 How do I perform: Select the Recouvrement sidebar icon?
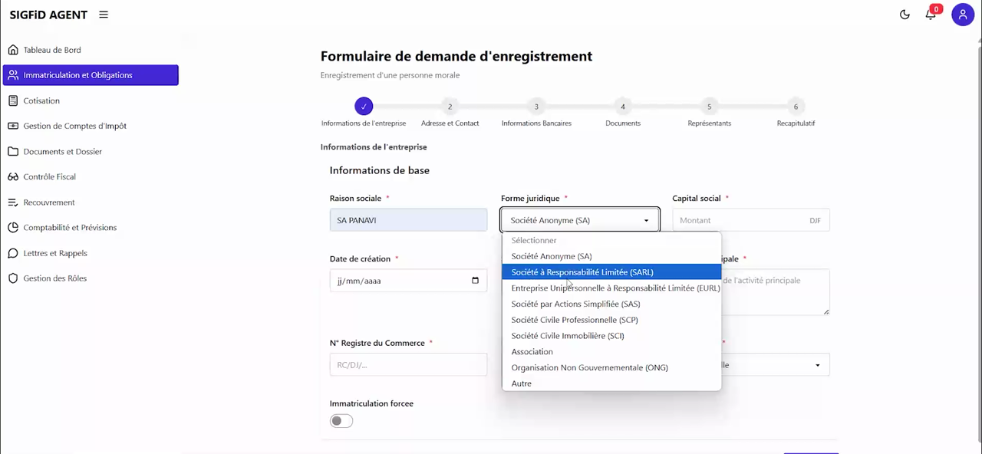[13, 202]
